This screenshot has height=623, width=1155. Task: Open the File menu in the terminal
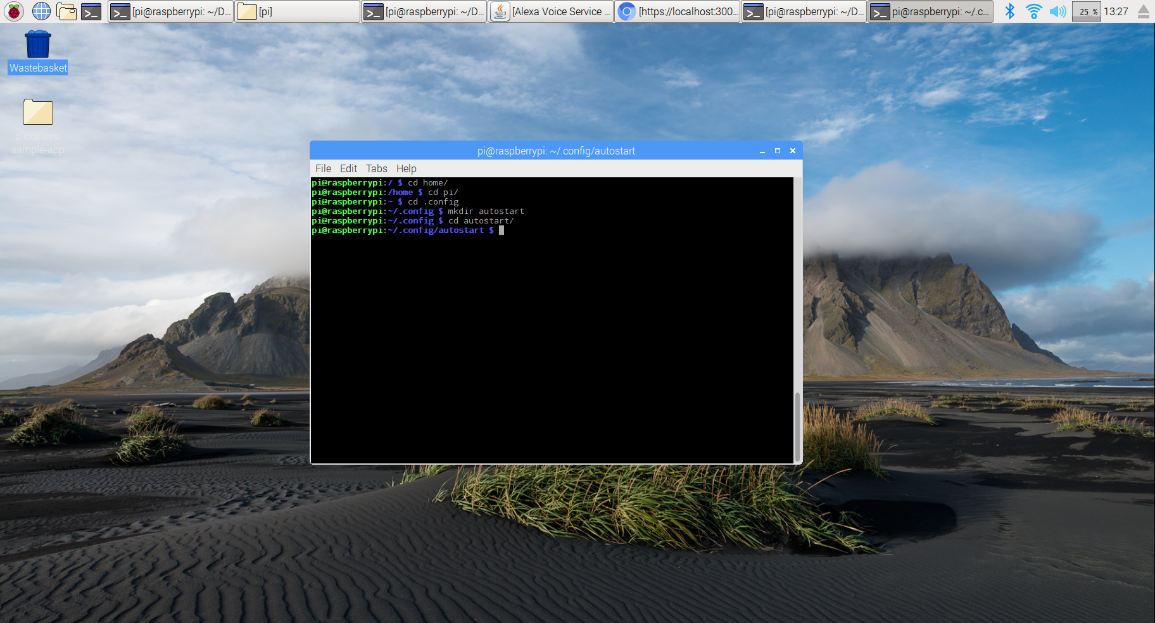[x=323, y=168]
